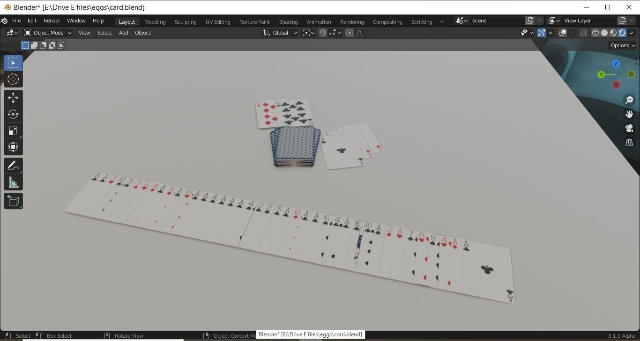The image size is (640, 341).
Task: Pick the Rotate tool
Action: pyautogui.click(x=13, y=114)
